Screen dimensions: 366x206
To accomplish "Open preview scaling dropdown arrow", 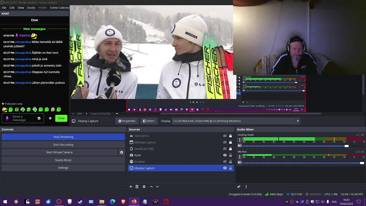I will (x=117, y=114).
